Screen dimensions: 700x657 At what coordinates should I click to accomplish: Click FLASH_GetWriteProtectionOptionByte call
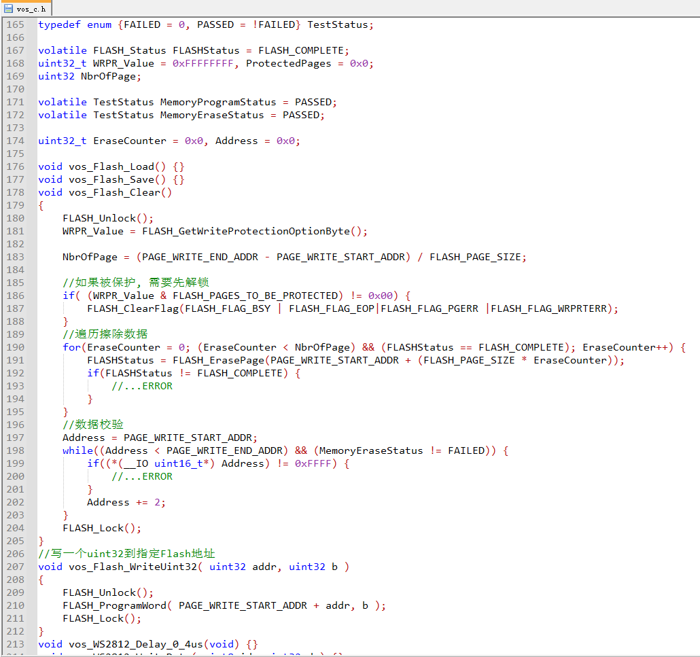click(246, 231)
